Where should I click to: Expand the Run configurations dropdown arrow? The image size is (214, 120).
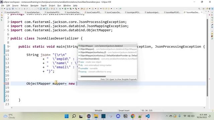click(x=68, y=9)
